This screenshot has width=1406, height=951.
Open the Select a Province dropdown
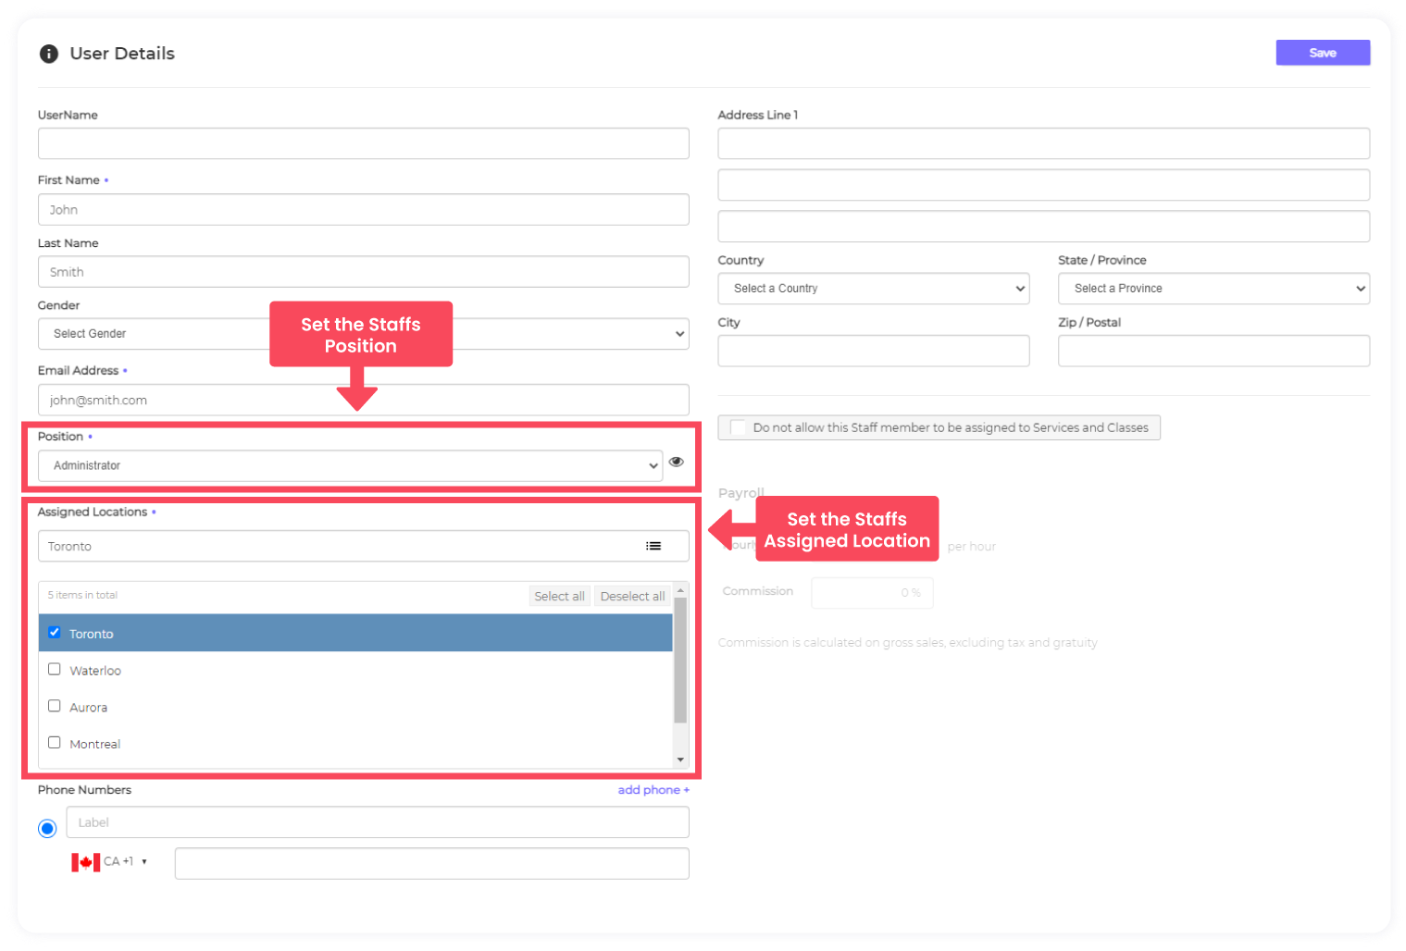click(x=1213, y=289)
